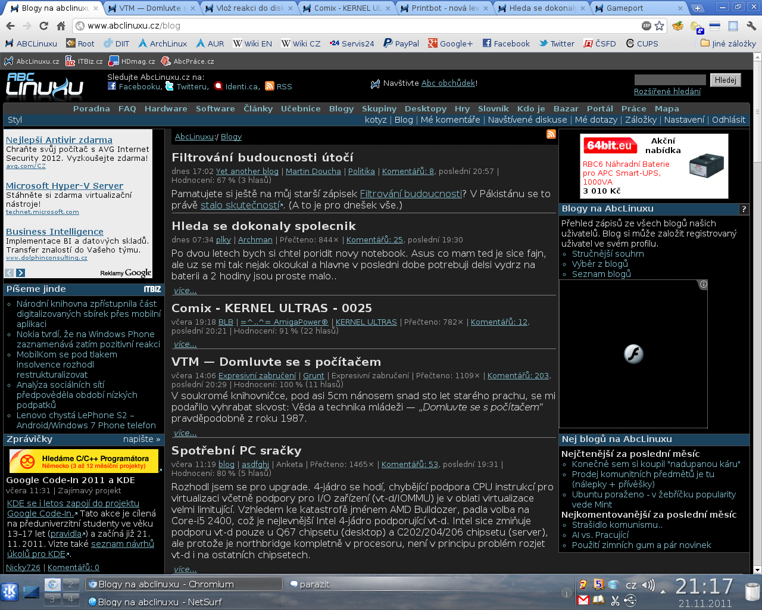The width and height of the screenshot is (762, 610).
Task: Click the browser Forward arrow
Action: point(27,26)
